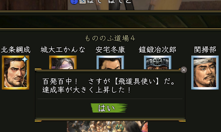Close the message dialog with the X icon
The width and height of the screenshot is (221, 132).
(x=184, y=70)
